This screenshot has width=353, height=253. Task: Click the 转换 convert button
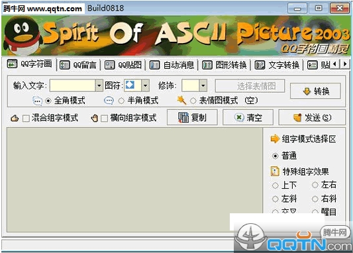point(315,91)
